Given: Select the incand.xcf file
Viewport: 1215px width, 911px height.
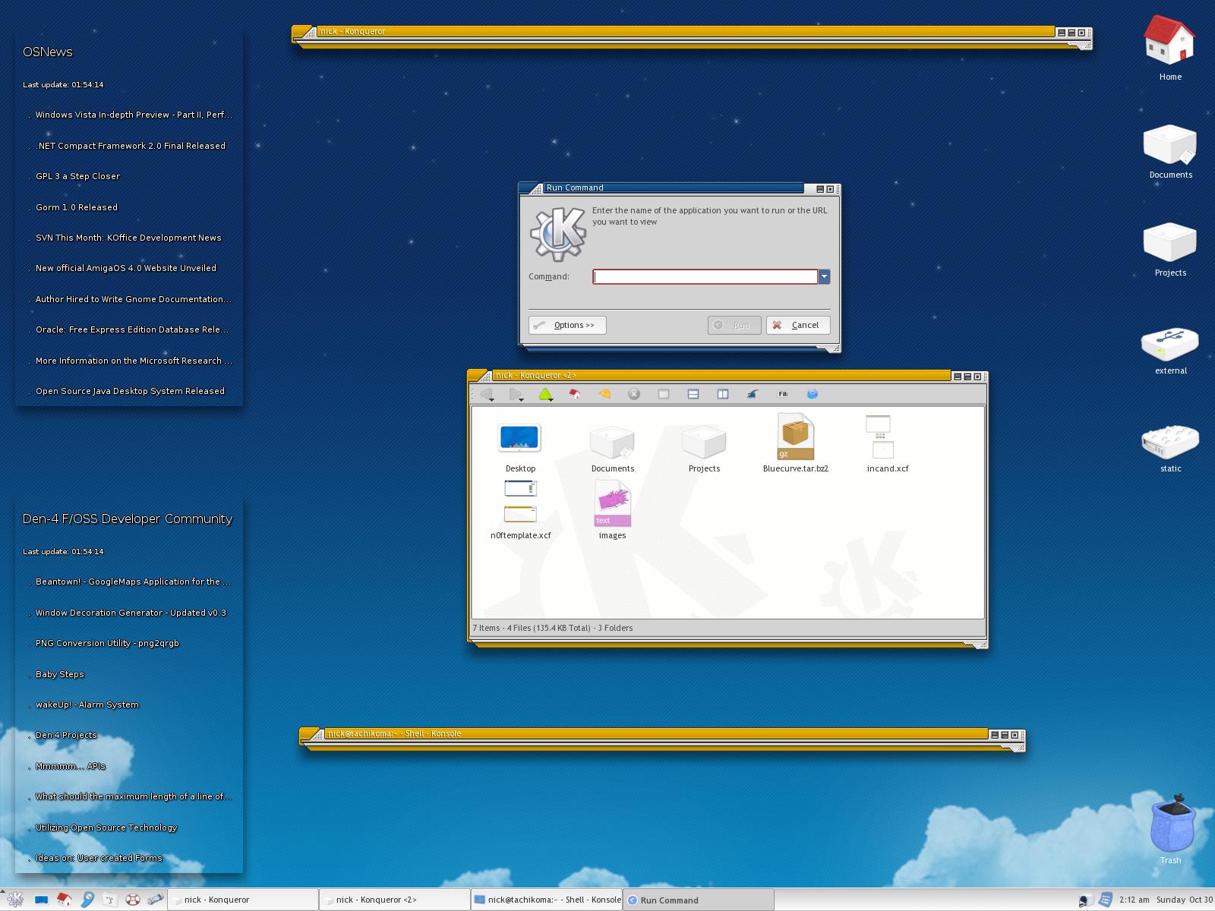Looking at the screenshot, I should point(887,443).
